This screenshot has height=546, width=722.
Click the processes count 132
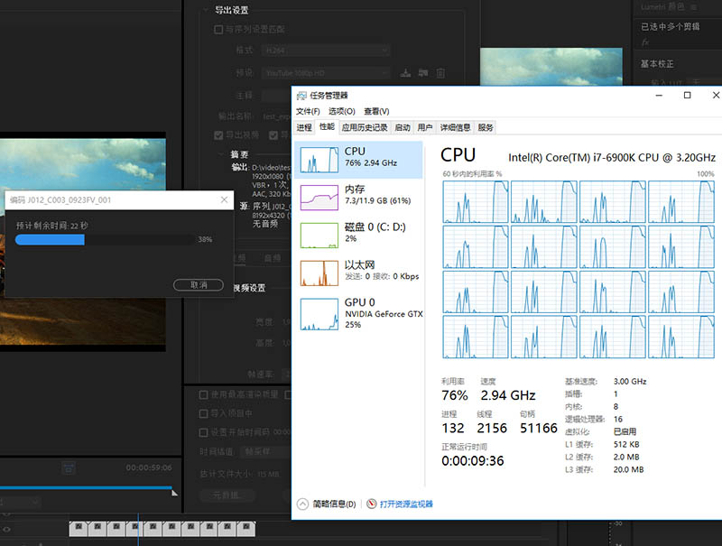pyautogui.click(x=453, y=428)
